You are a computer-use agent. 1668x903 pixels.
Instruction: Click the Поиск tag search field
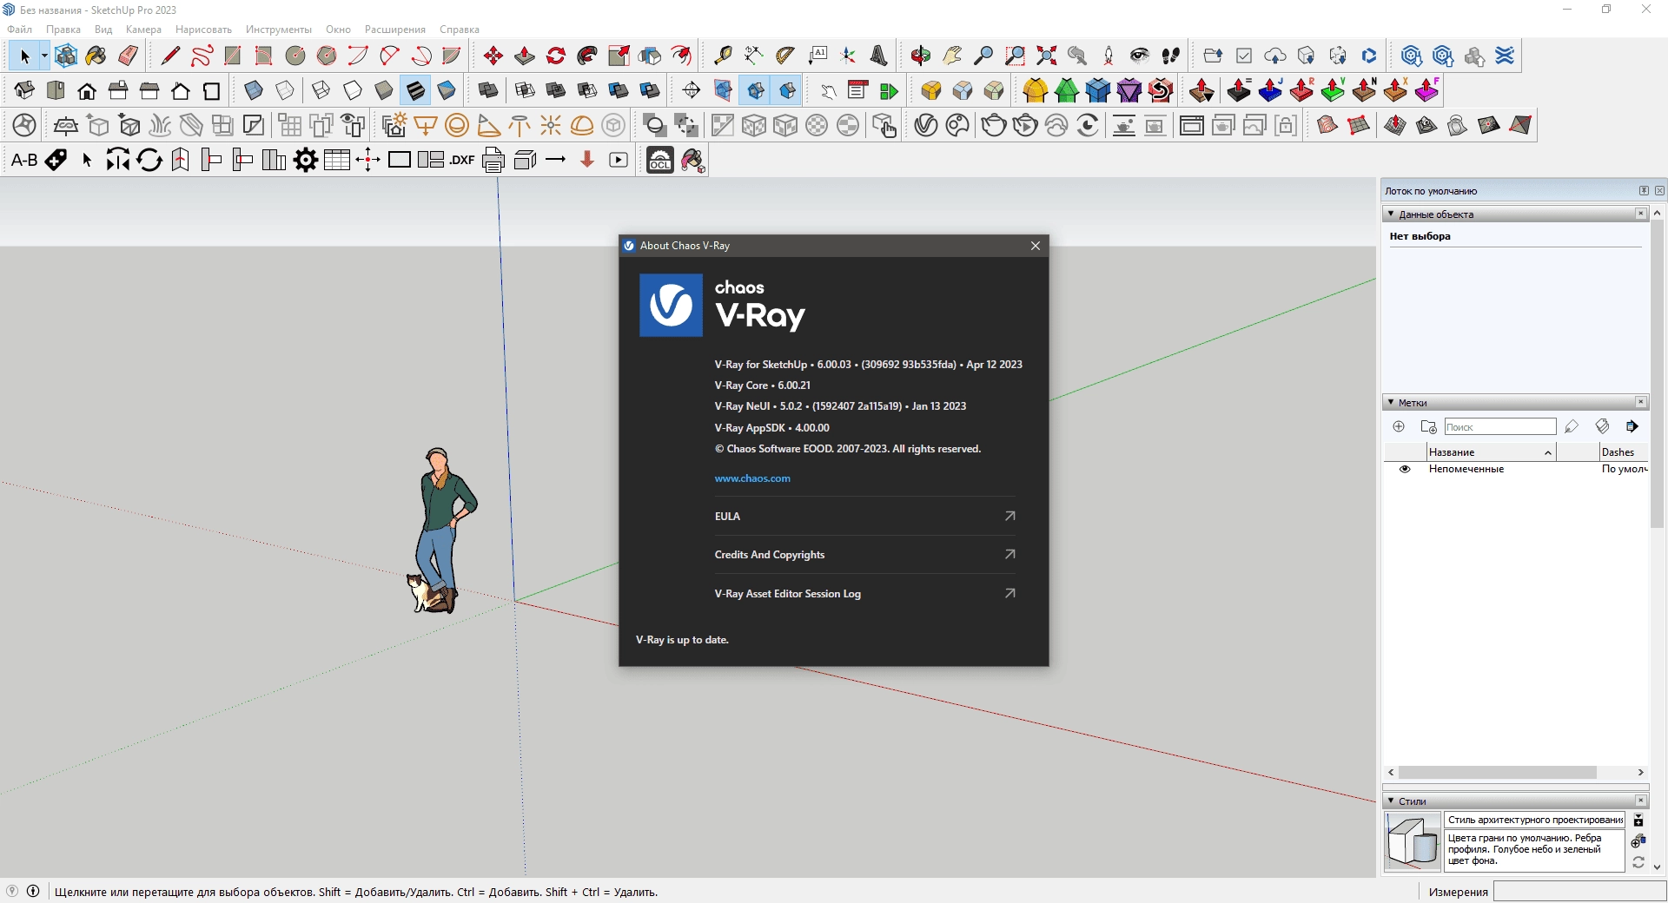(1499, 426)
